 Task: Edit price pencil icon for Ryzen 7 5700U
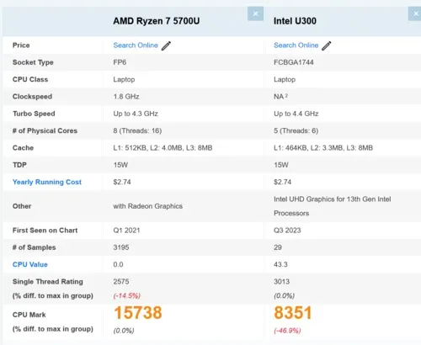point(166,45)
